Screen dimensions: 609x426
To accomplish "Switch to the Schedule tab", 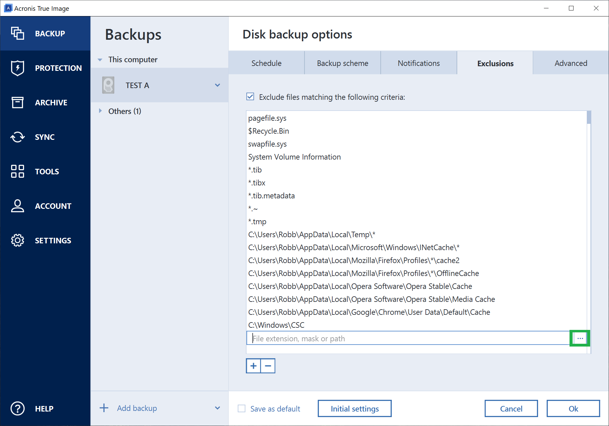I will 266,63.
